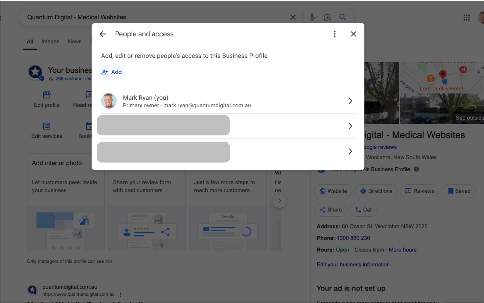Click the Website button
Image resolution: width=484 pixels, height=303 pixels.
333,191
